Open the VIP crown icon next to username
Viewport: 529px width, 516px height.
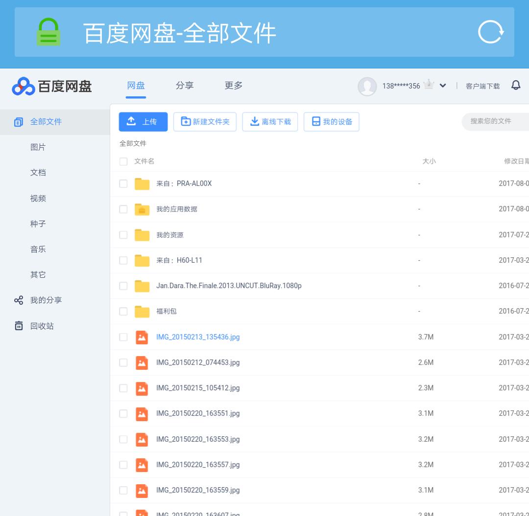(x=429, y=84)
